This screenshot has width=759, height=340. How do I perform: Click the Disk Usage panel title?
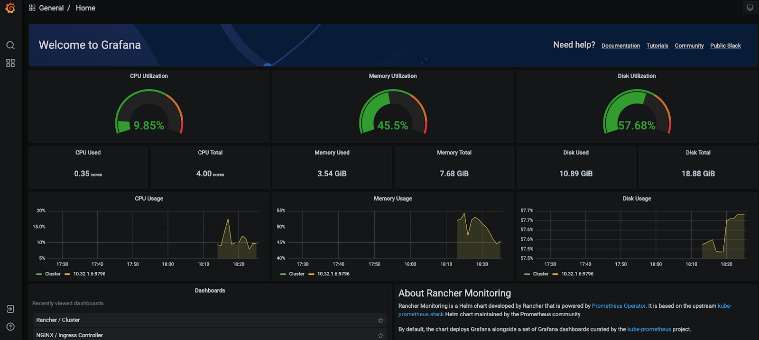[637, 199]
